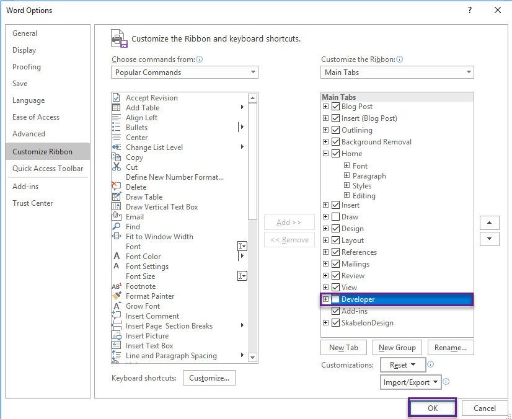
Task: Uncheck the Outlining tab checkbox
Action: click(x=335, y=130)
